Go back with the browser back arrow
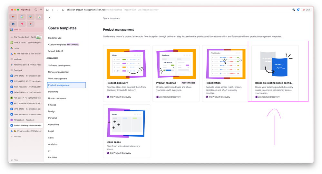 click(x=53, y=10)
